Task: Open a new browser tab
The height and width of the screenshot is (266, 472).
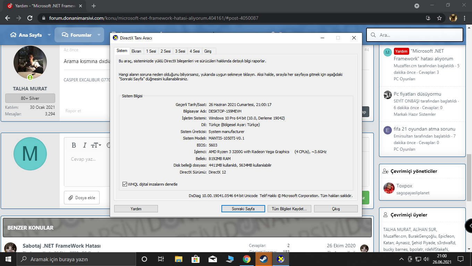Action: (94, 6)
